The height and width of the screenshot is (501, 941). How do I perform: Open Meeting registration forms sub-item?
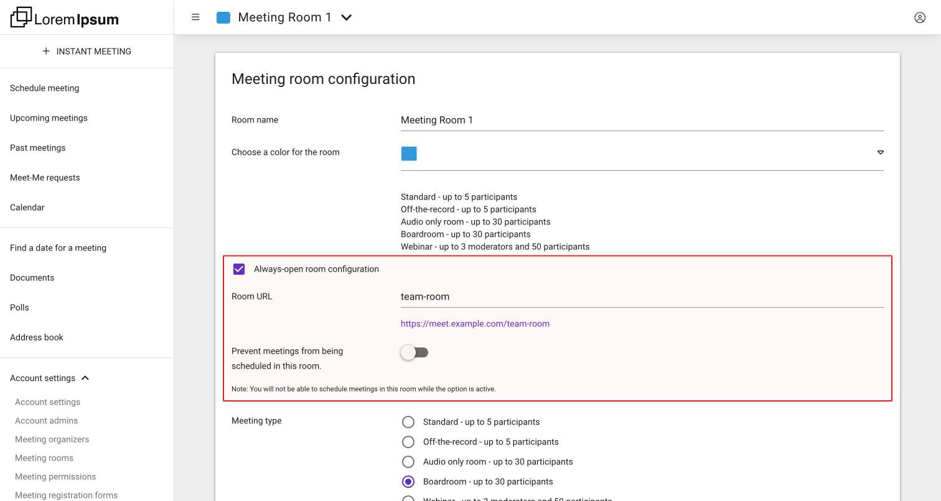[x=67, y=495]
